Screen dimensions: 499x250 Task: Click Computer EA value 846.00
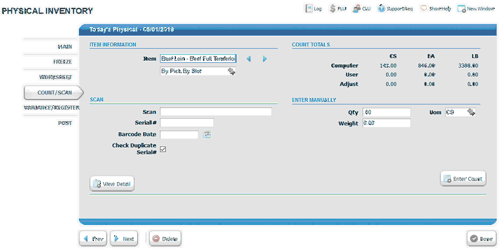click(x=426, y=66)
